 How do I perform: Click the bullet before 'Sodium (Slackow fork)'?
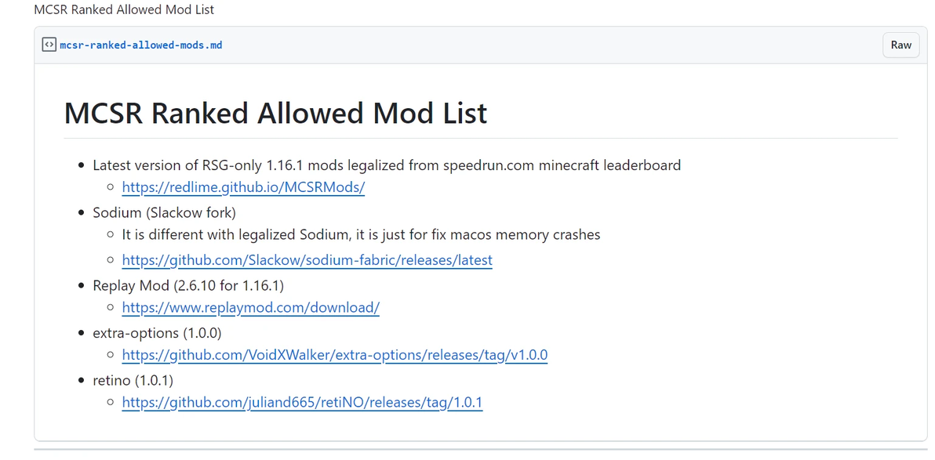click(x=82, y=213)
